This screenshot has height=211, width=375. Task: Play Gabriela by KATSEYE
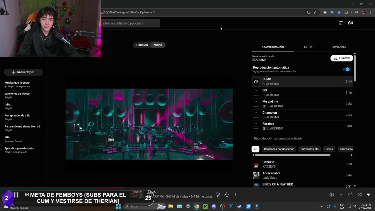[302, 164]
